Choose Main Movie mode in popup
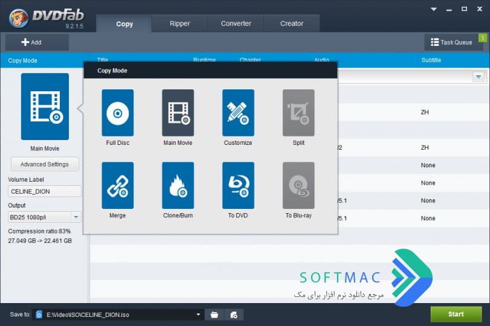 click(x=178, y=113)
